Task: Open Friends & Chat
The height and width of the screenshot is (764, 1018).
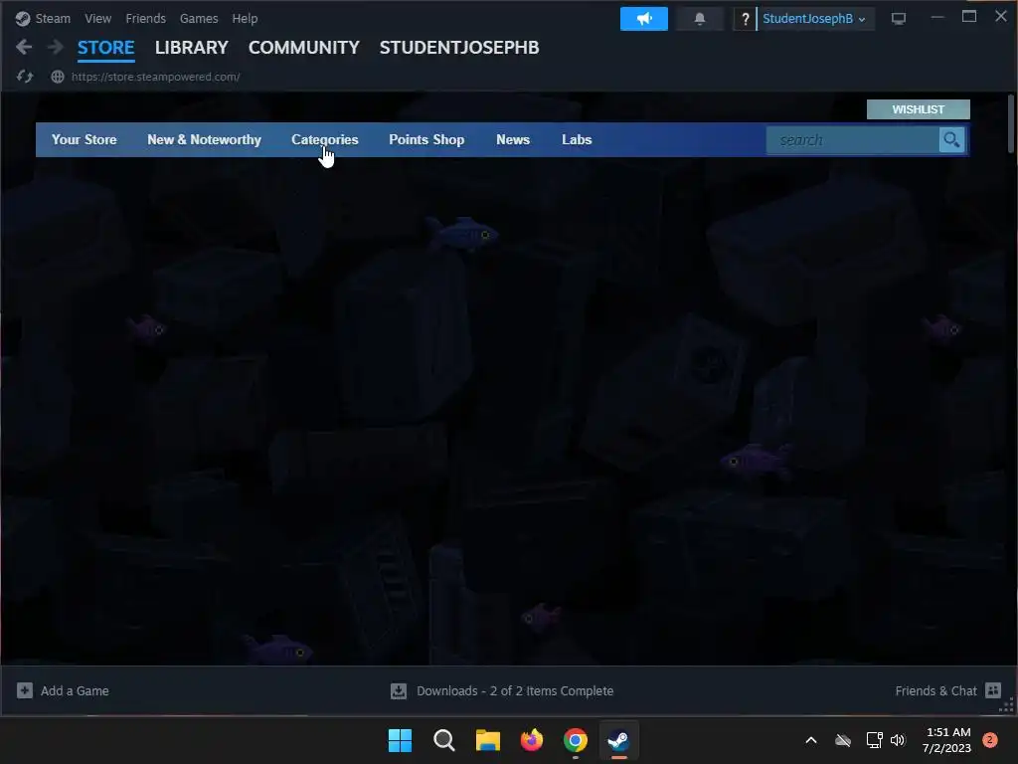Action: pos(935,690)
